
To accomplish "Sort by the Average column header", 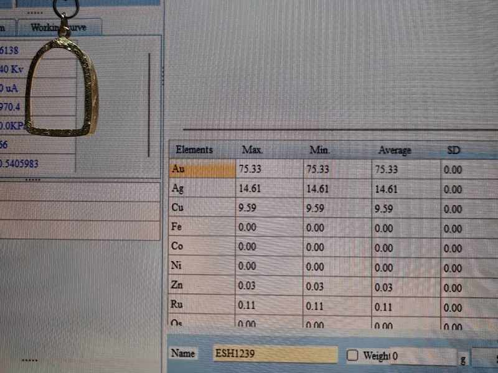I will point(395,151).
